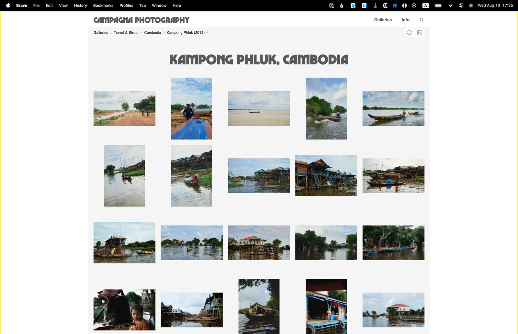Screen dimensions: 518x334
Task: Open the canal between stilt houses photo
Action: [192, 310]
